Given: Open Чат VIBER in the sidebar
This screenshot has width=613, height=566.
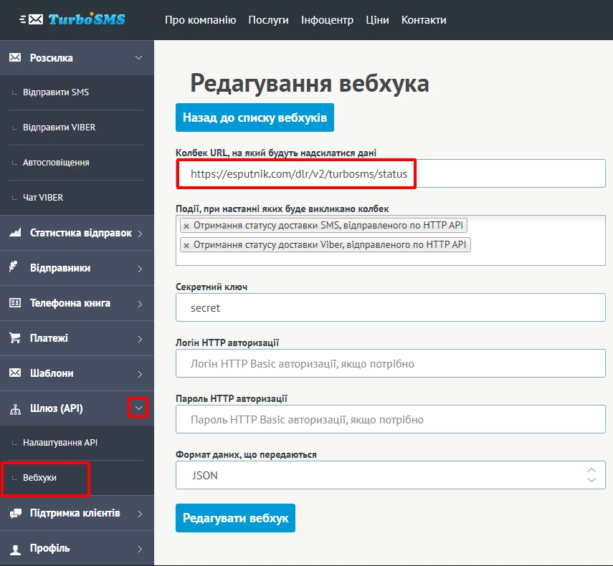Looking at the screenshot, I should click(43, 197).
